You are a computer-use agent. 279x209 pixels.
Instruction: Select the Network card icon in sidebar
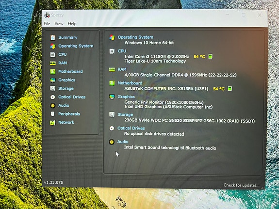tap(53, 122)
